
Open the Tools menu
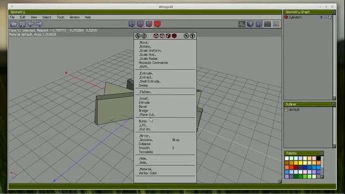point(60,17)
